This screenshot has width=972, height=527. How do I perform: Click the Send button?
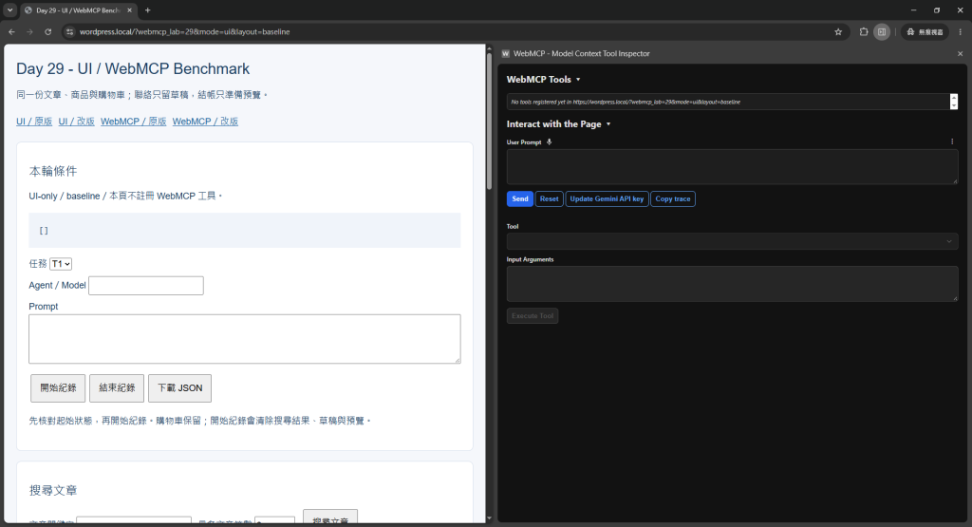click(x=520, y=199)
